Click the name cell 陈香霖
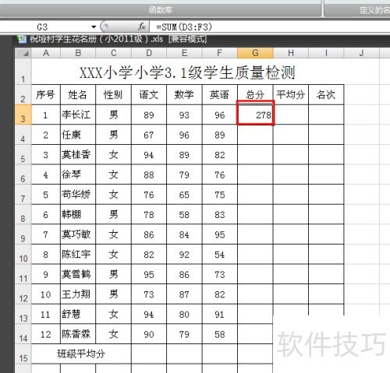Screen dimensions: 390x373 tap(78, 334)
